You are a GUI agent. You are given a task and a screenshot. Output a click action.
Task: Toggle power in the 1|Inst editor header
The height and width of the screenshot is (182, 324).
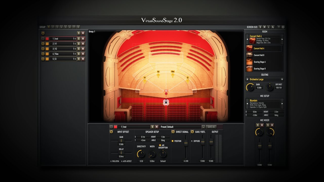[111, 127]
